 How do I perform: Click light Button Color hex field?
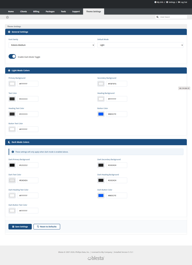pos(117,114)
